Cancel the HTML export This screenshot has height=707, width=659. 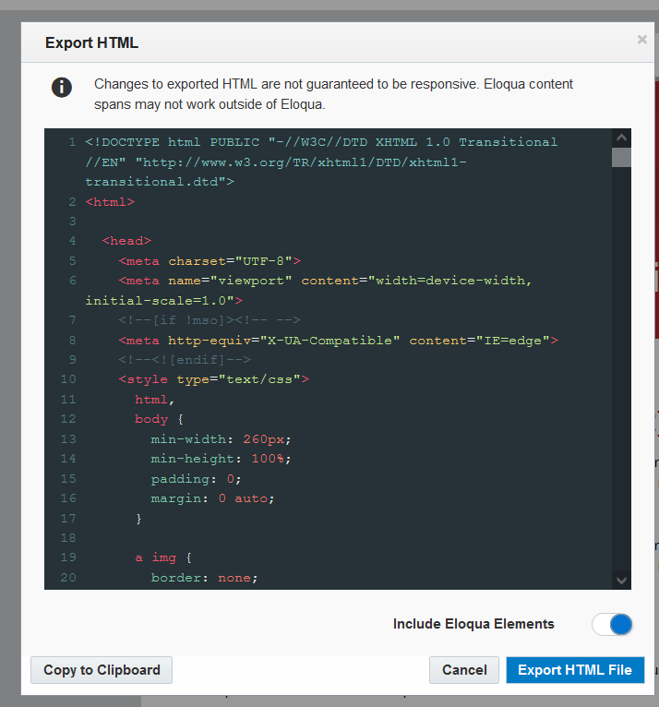tap(464, 670)
